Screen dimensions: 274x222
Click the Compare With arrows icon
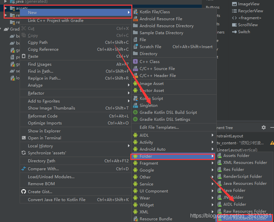pos(24,169)
